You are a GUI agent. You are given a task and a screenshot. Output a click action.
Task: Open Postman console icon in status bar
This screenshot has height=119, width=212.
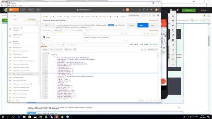pos(18,100)
